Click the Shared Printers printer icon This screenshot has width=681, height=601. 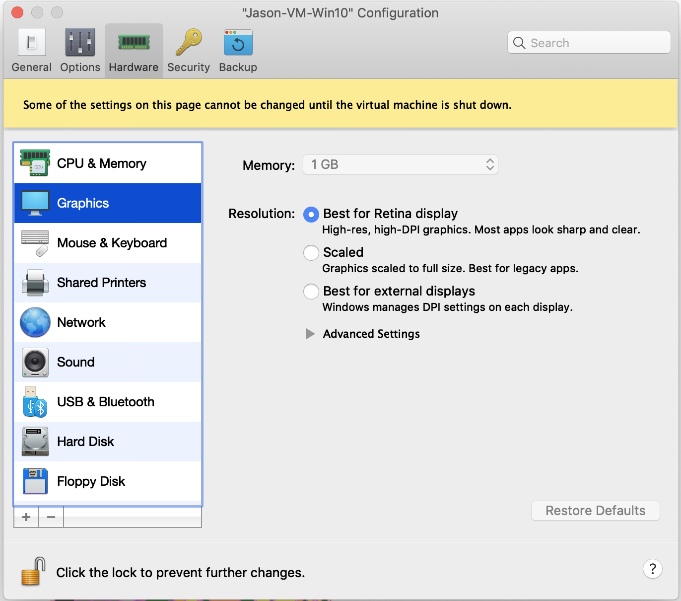(35, 283)
